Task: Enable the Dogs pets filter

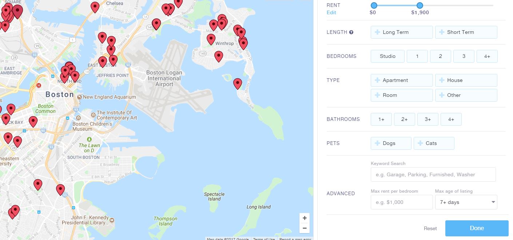Action: pos(391,143)
